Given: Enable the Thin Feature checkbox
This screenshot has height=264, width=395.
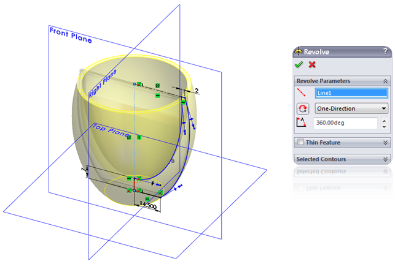Looking at the screenshot, I should tap(300, 142).
